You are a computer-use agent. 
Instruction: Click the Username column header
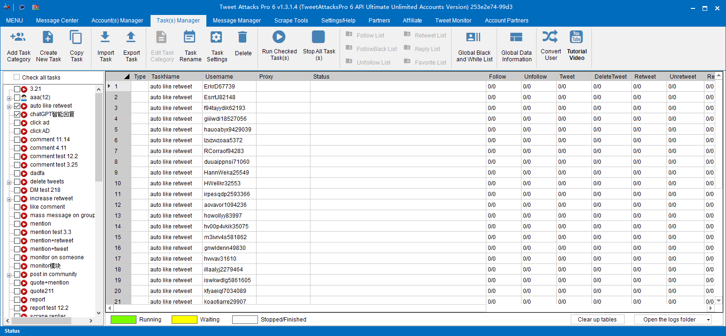229,77
